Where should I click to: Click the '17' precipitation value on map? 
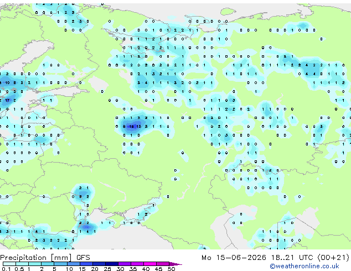(x=7, y=101)
